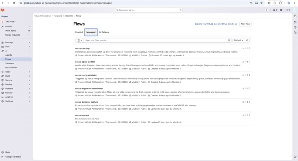This screenshot has height=161, width=298.
Task: Click the install app icon in address bar
Action: click(x=256, y=3)
